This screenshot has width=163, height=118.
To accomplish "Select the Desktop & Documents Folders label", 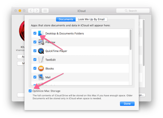I will pos(65,33).
